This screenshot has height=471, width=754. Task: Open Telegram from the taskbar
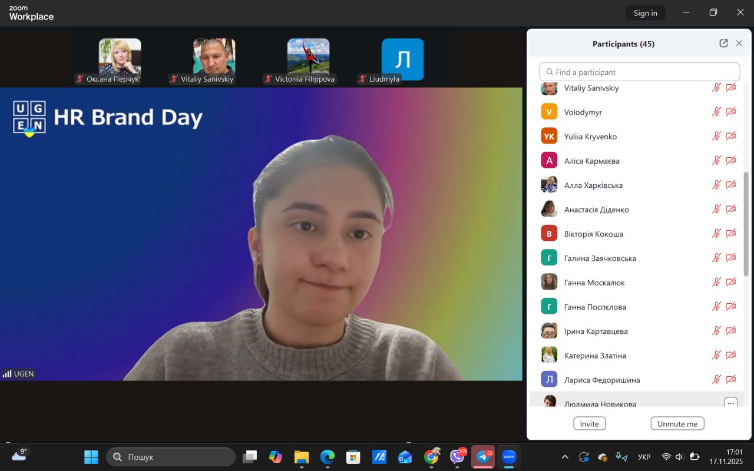tap(483, 457)
